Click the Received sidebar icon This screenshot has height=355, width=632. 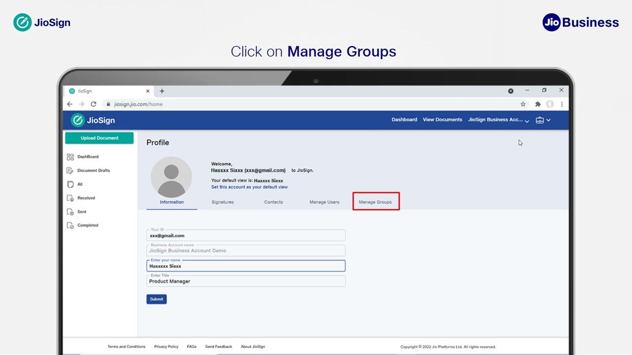pos(70,198)
